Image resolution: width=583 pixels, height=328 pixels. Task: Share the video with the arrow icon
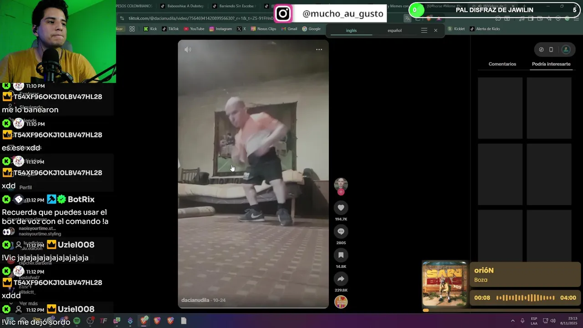[x=341, y=279]
